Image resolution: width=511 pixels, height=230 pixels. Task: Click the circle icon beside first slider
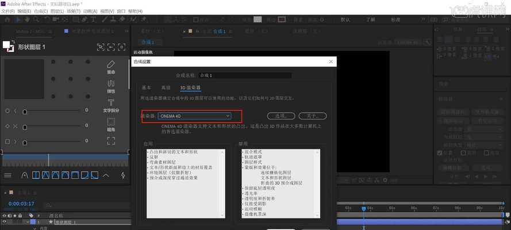7,111
